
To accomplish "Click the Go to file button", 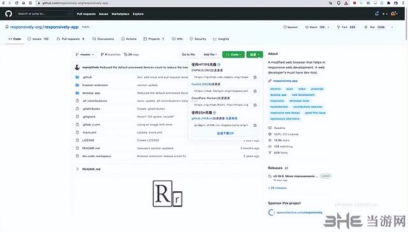I will 189,54.
